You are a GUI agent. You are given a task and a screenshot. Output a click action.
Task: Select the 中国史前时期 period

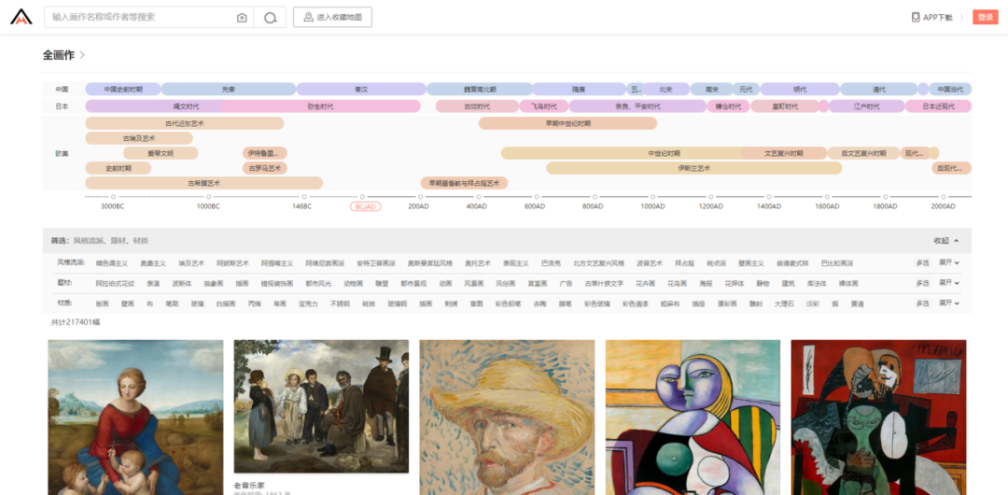(123, 89)
